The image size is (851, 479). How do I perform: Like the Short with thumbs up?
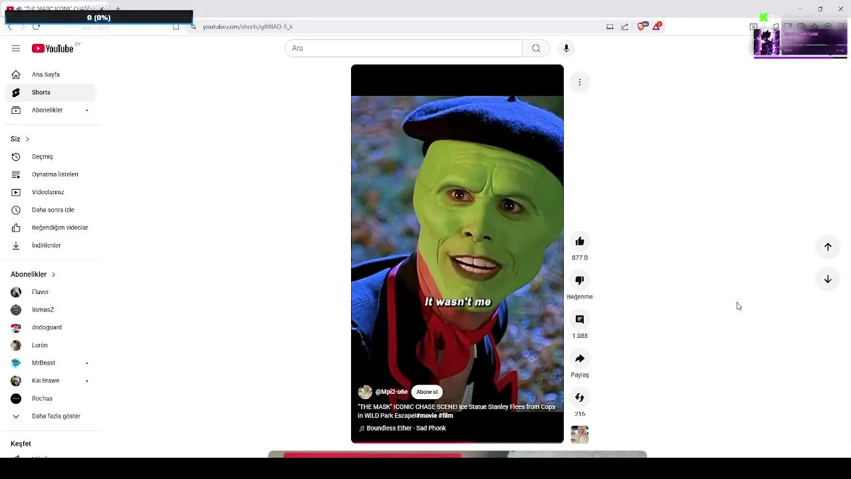[580, 241]
